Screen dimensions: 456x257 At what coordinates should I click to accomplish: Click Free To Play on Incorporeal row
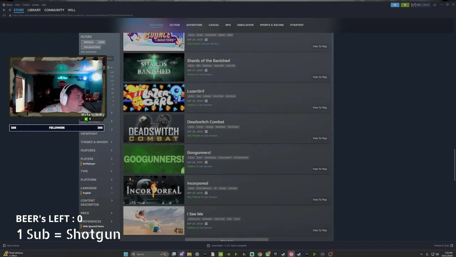[x=320, y=200]
